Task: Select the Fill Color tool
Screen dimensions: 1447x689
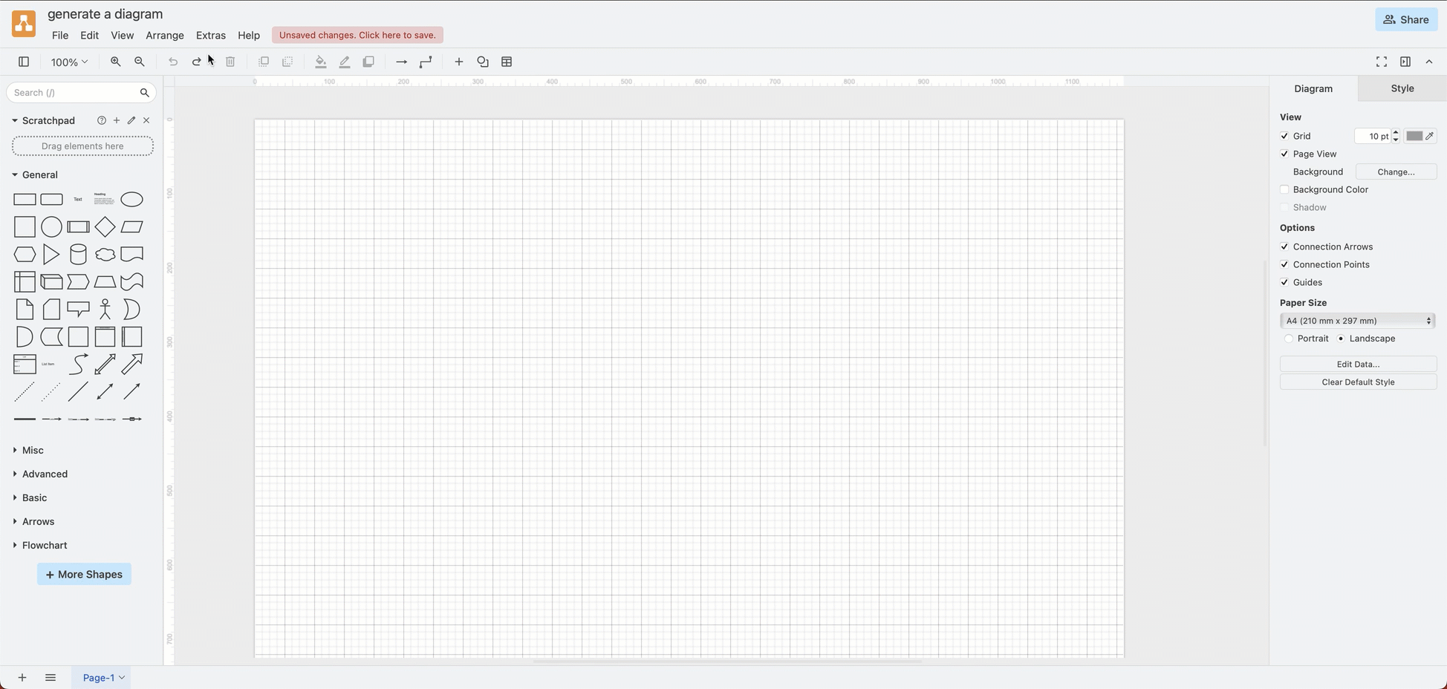Action: coord(320,62)
